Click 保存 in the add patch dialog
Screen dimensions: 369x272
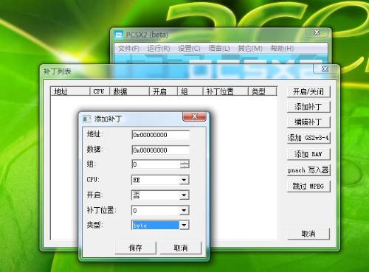[135, 248]
